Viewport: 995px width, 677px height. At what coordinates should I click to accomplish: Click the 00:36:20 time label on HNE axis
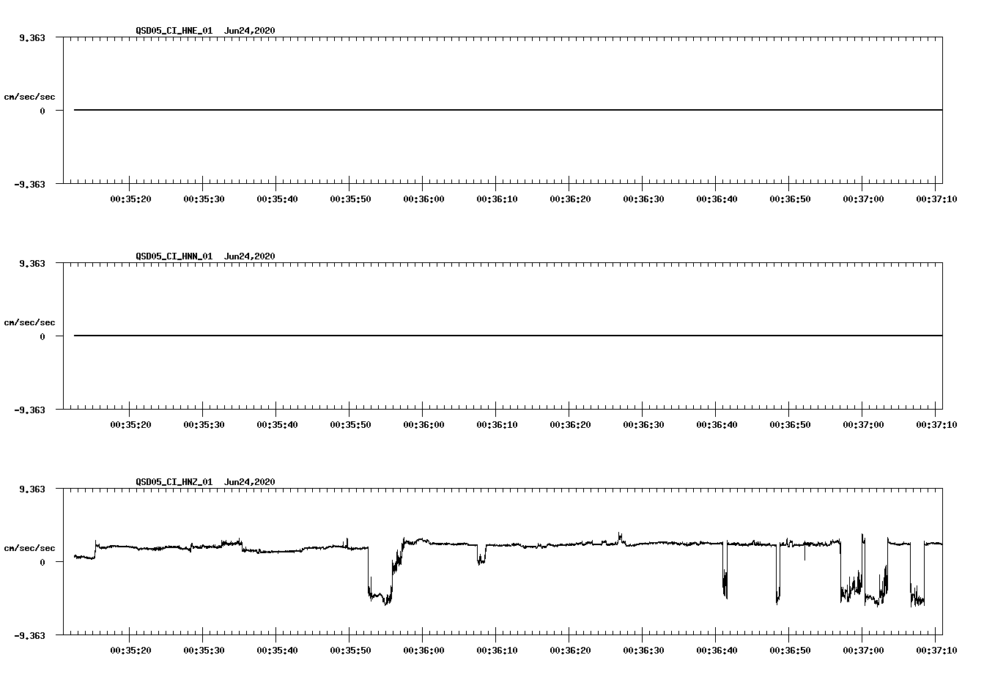click(x=570, y=199)
